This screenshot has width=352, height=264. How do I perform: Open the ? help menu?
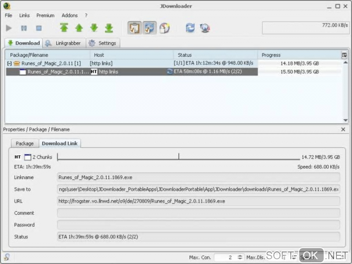[x=86, y=15]
